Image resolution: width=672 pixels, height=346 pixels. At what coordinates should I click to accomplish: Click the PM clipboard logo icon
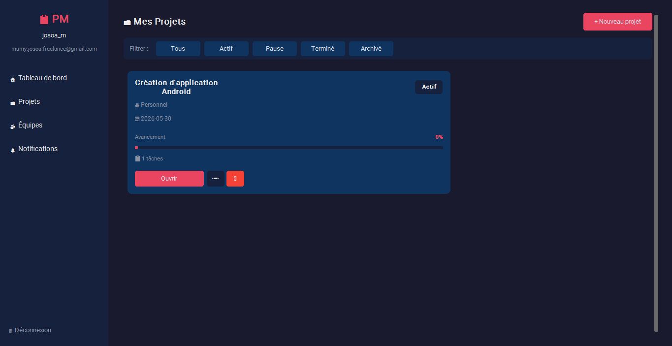44,19
